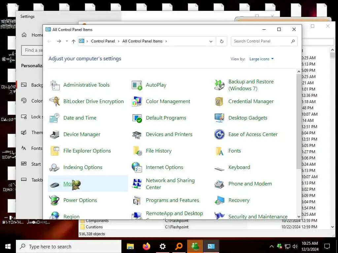Viewport: 338px width, 253px height.
Task: Click the Background icon in Settings sidebar
Action: [x=24, y=85]
